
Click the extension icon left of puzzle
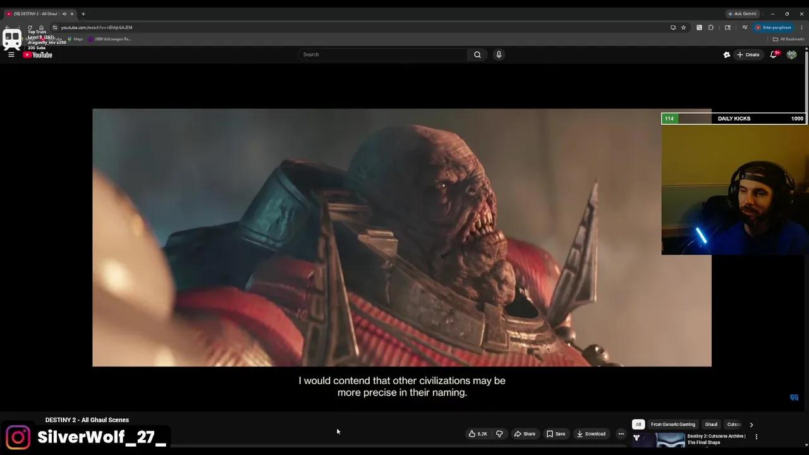click(x=699, y=28)
